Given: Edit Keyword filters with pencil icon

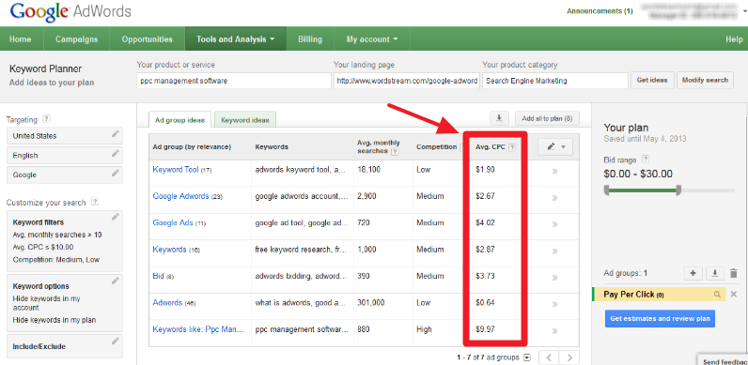Looking at the screenshot, I should [115, 218].
